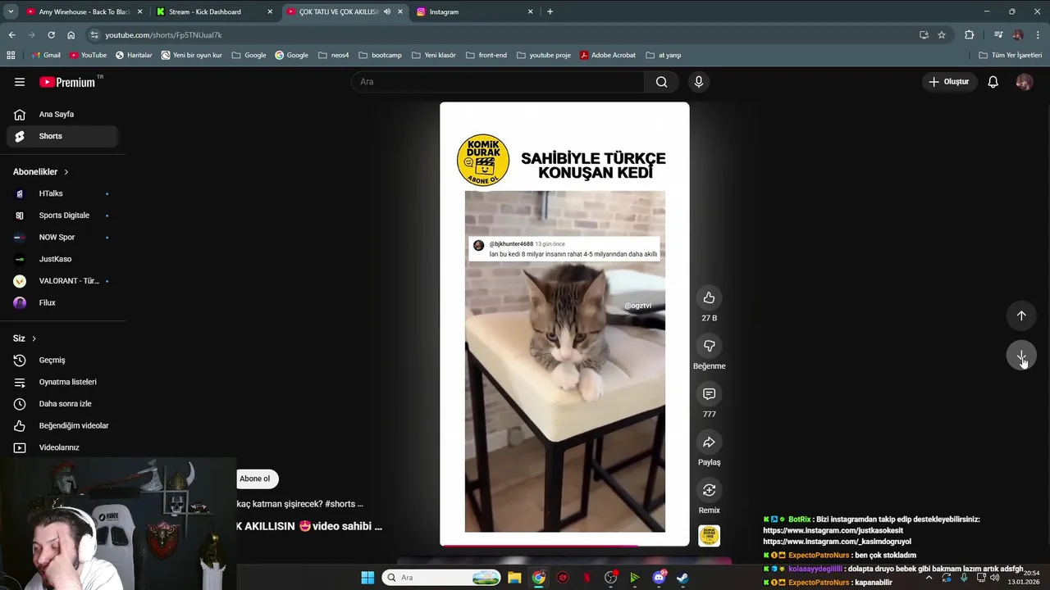Open the Short's sound thumbnail
Viewport: 1050px width, 590px height.
[x=709, y=536]
